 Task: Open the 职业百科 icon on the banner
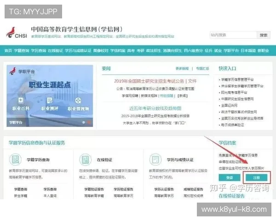[x=21, y=100]
